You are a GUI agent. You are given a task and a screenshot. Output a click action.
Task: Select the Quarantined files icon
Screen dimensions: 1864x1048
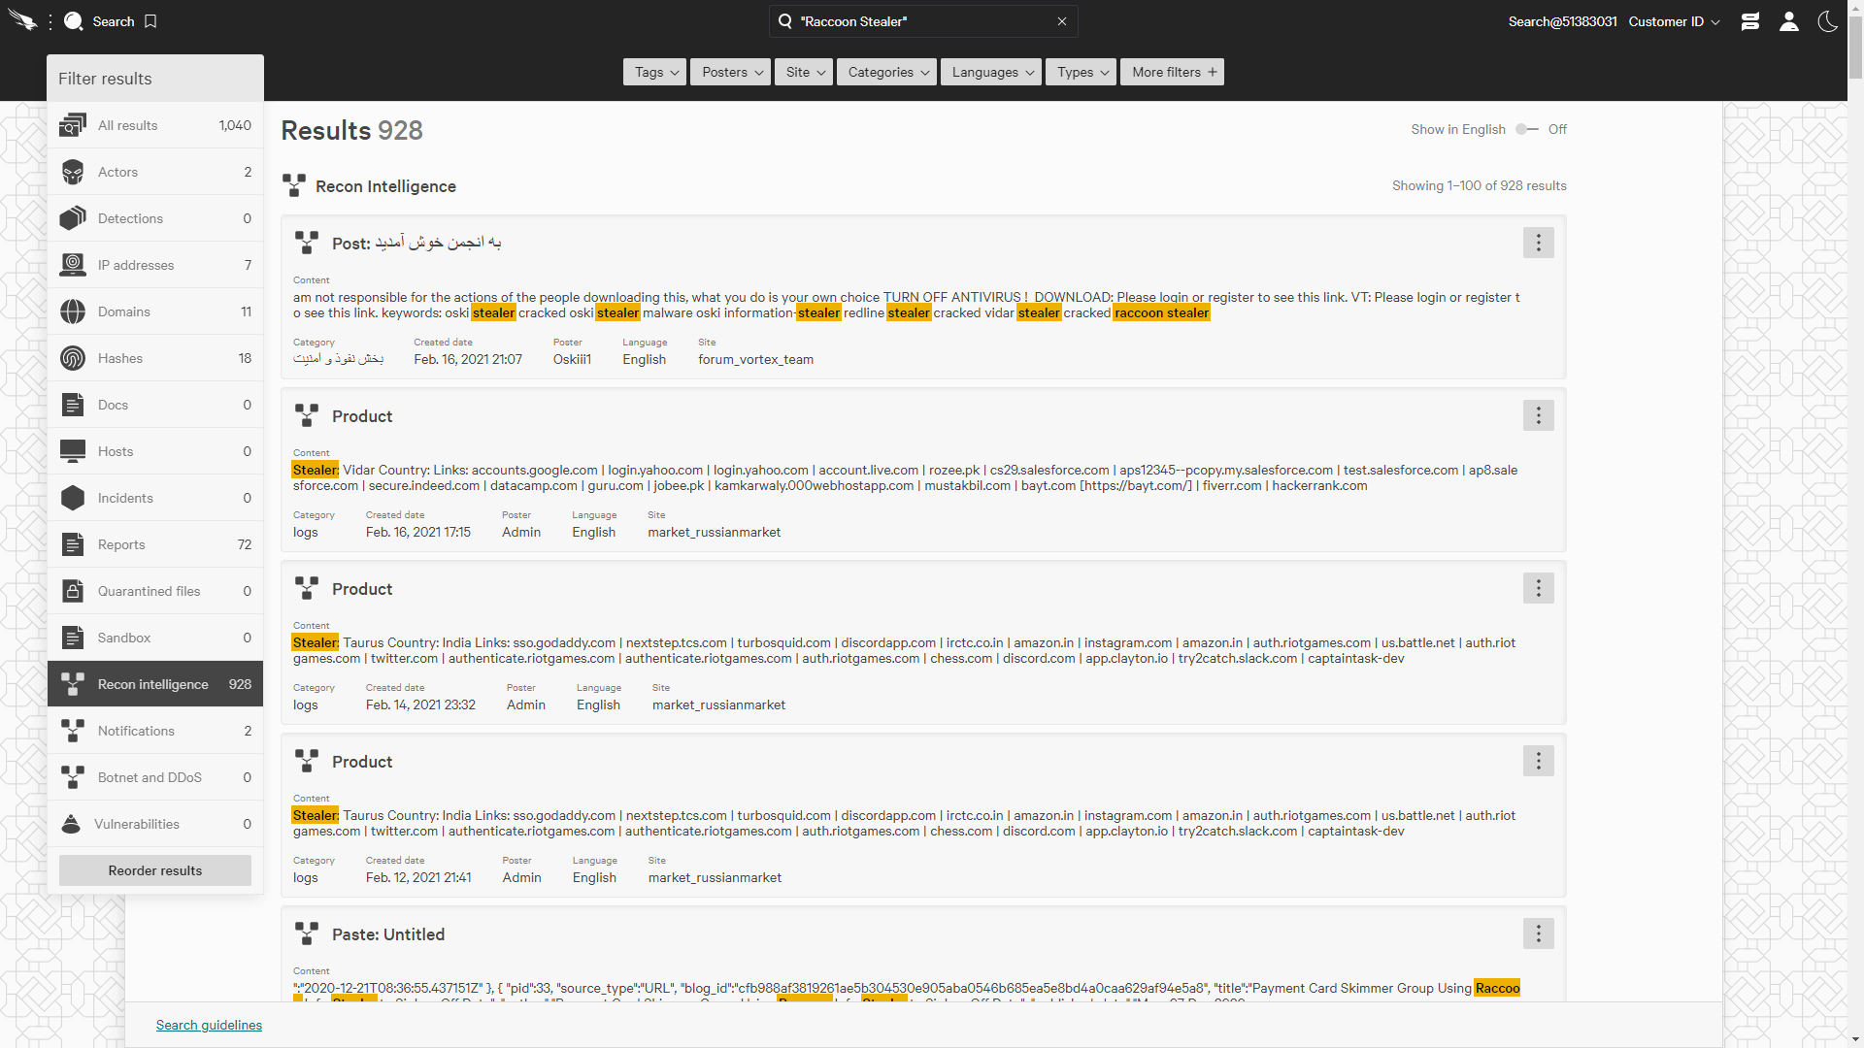[73, 591]
